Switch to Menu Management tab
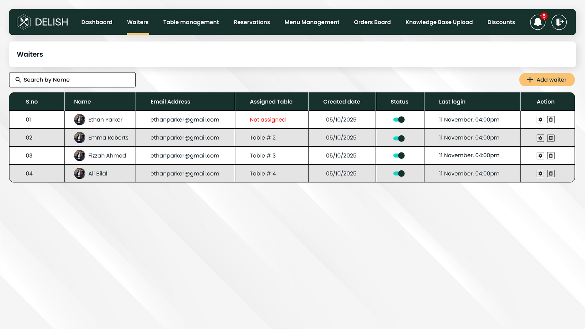 312,22
